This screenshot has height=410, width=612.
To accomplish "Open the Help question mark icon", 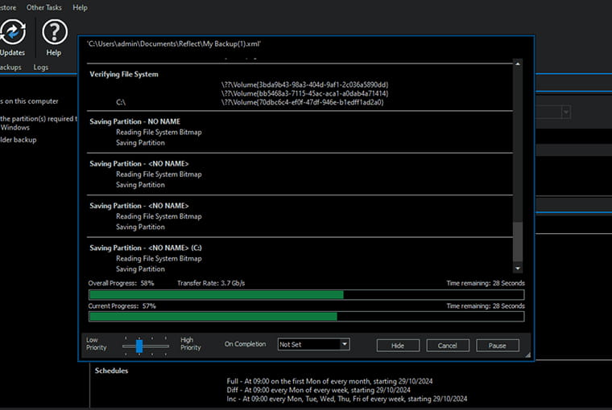I will 54,33.
